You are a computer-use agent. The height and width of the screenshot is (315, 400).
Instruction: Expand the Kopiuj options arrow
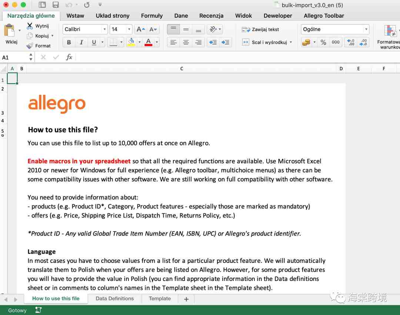click(52, 35)
